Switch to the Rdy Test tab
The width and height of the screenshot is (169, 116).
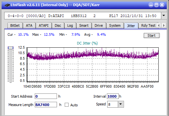point(148,25)
